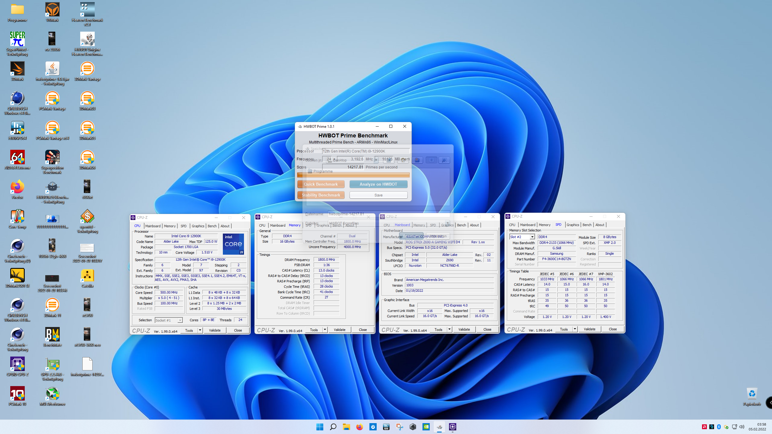
Task: Select the SuperPiMod shortcut on the desktop
Action: [17, 43]
